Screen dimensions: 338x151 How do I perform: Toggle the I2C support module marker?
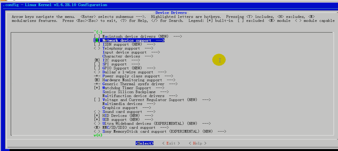[97, 60]
